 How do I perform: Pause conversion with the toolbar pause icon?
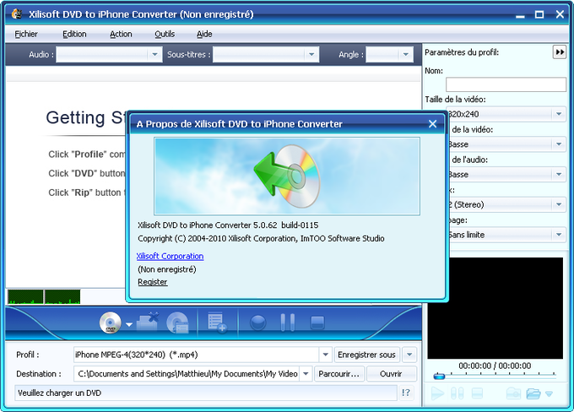(287, 323)
